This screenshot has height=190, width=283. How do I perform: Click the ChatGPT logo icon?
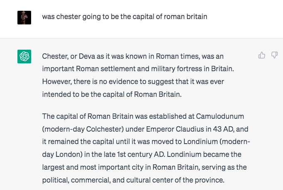[x=24, y=56]
